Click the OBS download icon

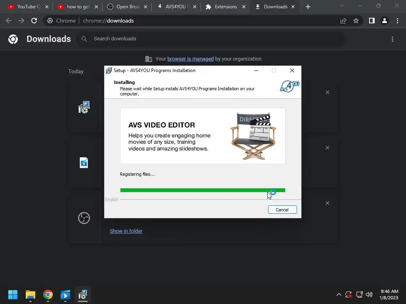84,218
